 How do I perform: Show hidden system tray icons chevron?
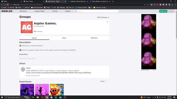153,97
